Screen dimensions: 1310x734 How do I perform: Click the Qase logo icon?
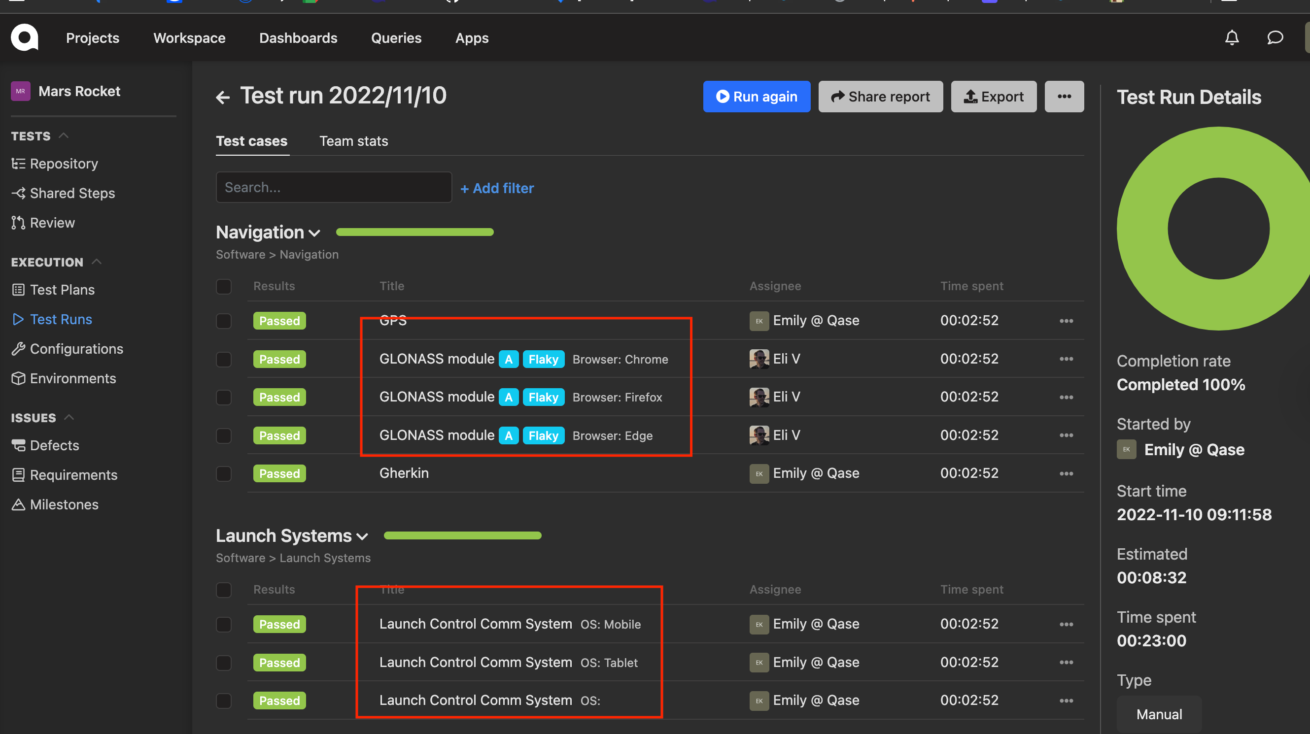25,37
